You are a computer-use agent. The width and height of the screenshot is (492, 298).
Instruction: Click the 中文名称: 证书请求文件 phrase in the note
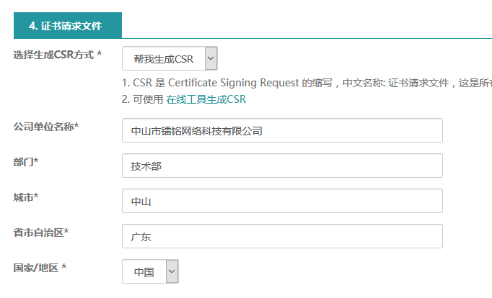(x=395, y=83)
